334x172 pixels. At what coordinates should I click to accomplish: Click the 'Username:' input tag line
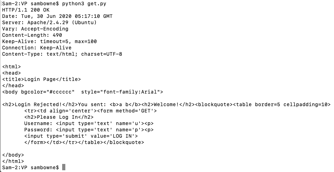pos(89,123)
